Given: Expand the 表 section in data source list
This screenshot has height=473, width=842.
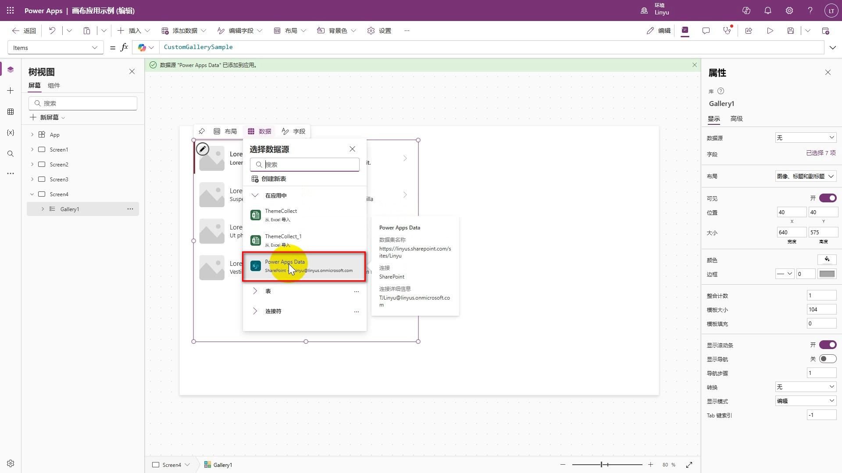Looking at the screenshot, I should click(255, 291).
